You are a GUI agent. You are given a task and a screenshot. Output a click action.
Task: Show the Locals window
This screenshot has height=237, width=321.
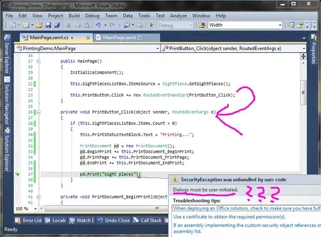tap(55, 220)
